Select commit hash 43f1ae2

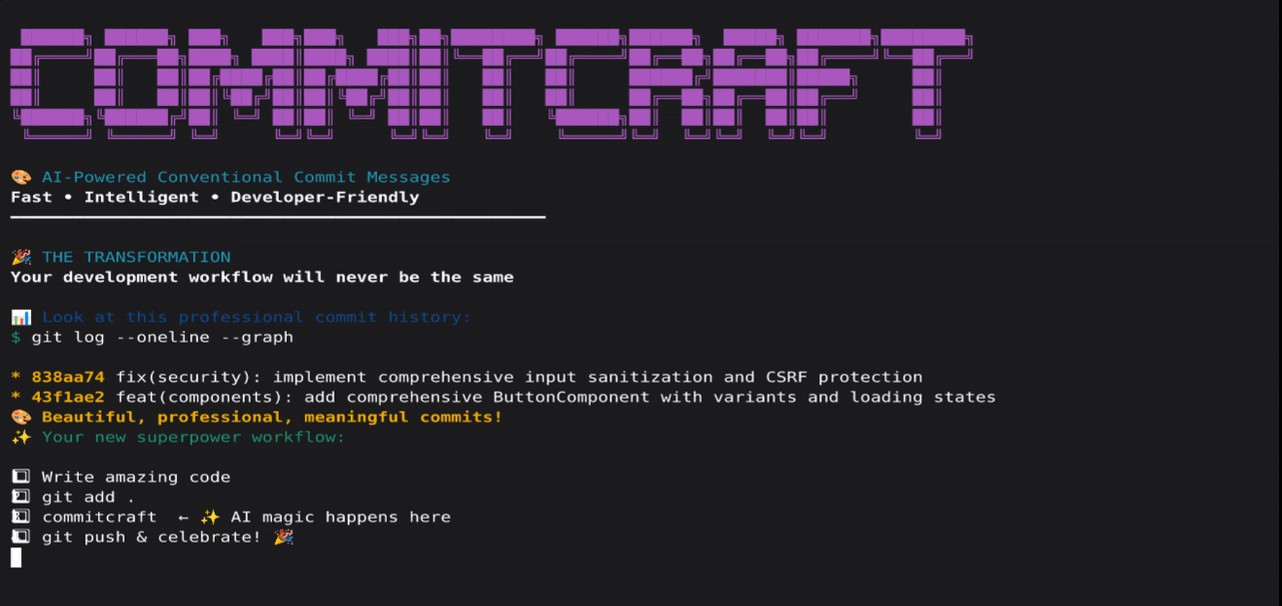(x=68, y=398)
